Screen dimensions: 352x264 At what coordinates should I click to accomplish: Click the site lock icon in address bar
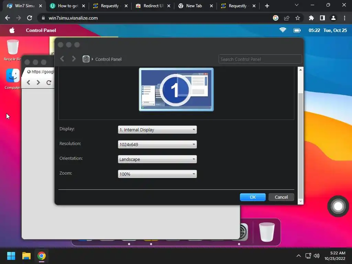(43, 18)
